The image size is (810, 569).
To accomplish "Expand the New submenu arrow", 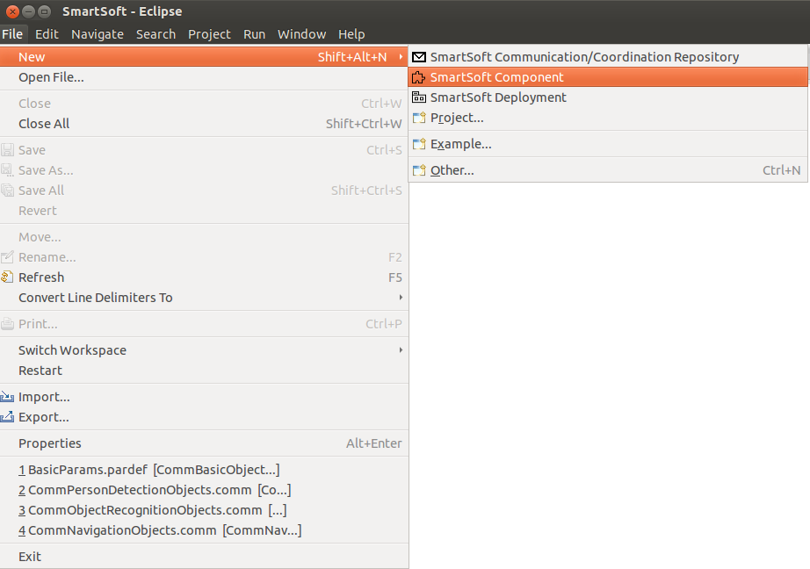I will [401, 57].
